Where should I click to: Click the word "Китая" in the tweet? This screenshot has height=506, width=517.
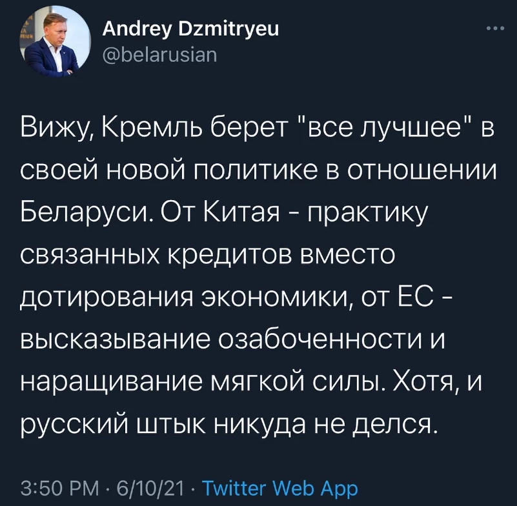click(x=248, y=212)
